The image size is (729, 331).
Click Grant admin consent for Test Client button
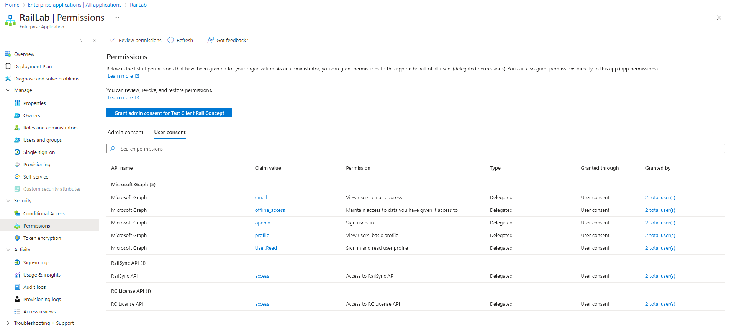[169, 113]
